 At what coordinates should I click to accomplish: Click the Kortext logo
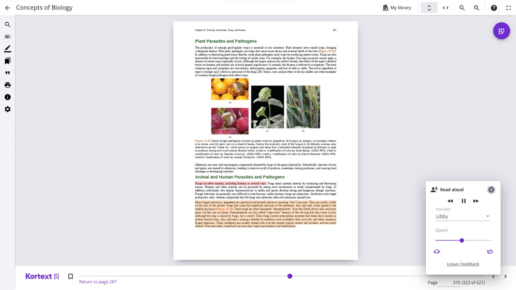coord(42,276)
